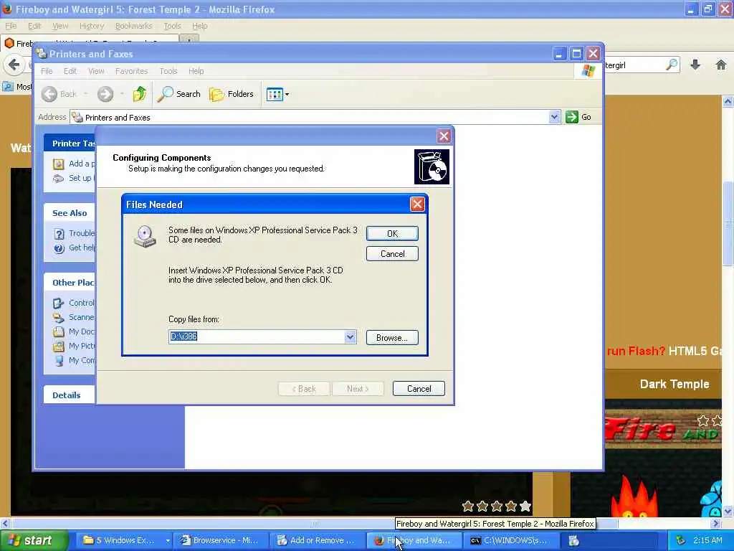
Task: Open File menu in Printers and Faxes
Action: [x=47, y=71]
